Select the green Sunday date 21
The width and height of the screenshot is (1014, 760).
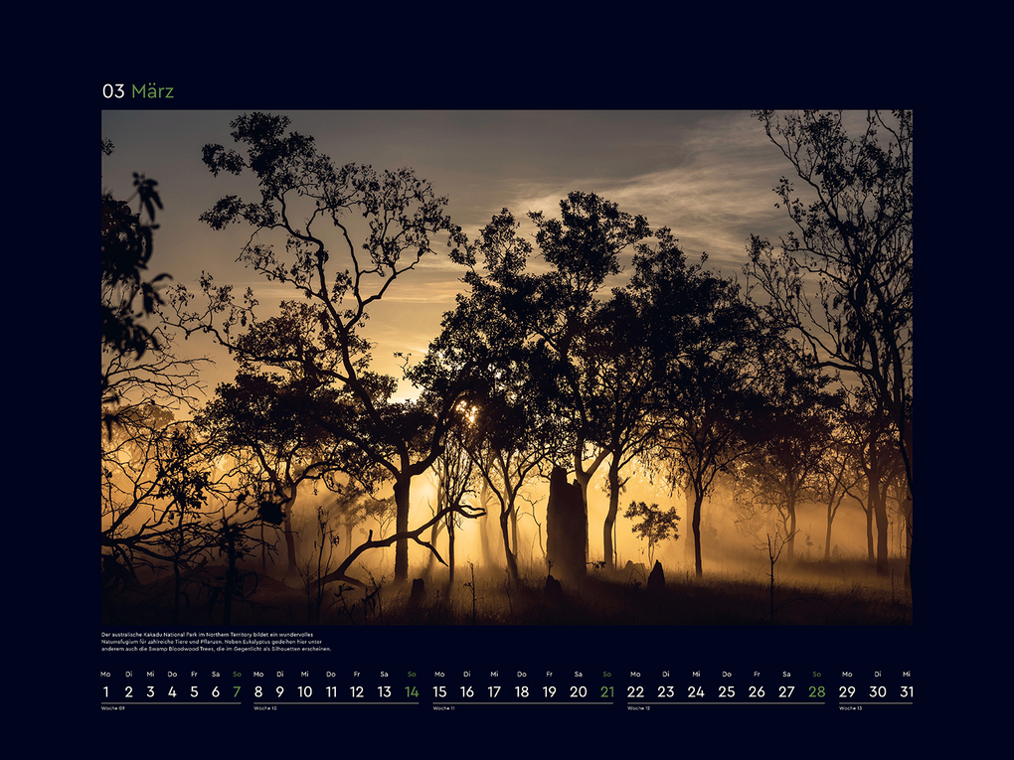coord(606,691)
